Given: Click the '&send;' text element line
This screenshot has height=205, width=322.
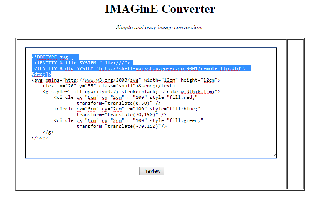Looking at the screenshot, I should tap(109, 86).
